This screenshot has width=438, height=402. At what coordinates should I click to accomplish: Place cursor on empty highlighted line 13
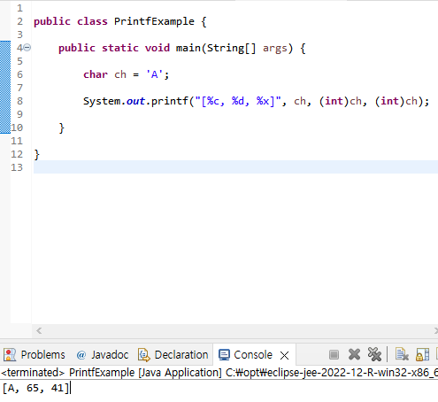(x=235, y=166)
